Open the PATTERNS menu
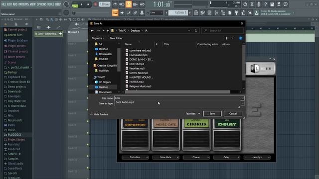Screen dimensions: 319x179 coord(23,4)
